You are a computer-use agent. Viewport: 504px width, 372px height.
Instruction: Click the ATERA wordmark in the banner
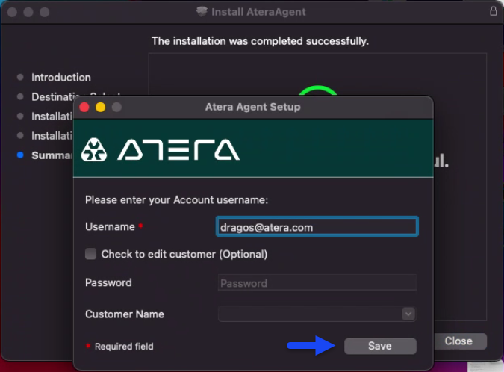coord(178,149)
